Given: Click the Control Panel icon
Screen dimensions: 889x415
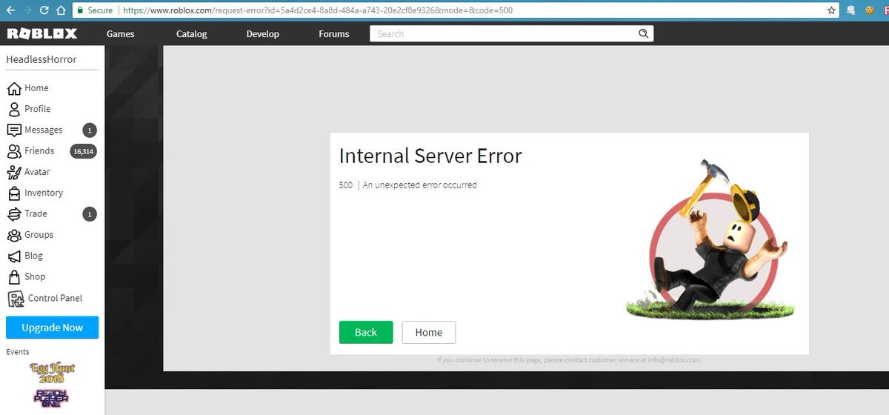Looking at the screenshot, I should pos(15,298).
